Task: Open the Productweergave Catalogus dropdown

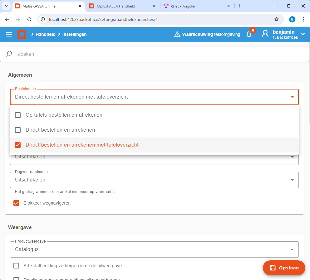Action: 154,249
